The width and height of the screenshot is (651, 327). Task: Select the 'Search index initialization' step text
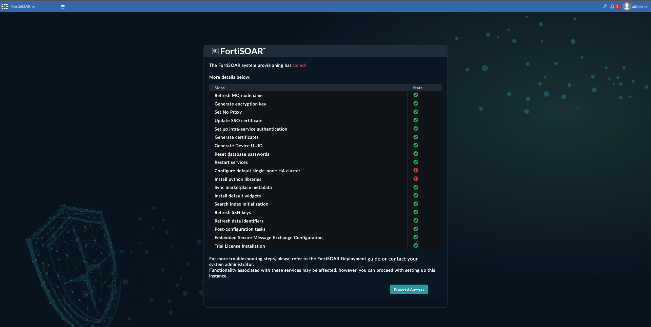241,204
